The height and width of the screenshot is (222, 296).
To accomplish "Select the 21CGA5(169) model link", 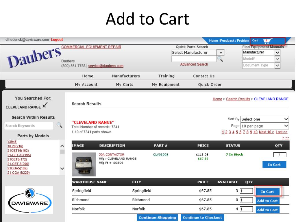I will [17, 168].
